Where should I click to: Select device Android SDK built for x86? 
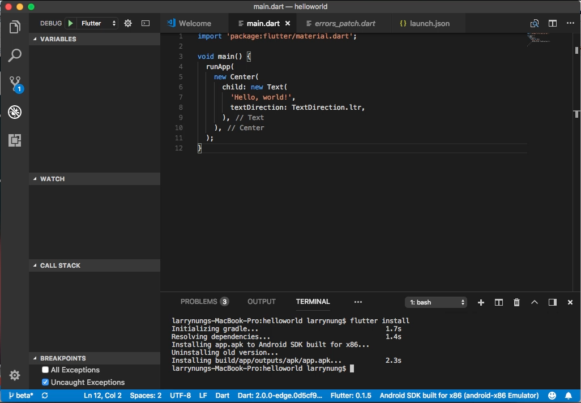tap(459, 396)
